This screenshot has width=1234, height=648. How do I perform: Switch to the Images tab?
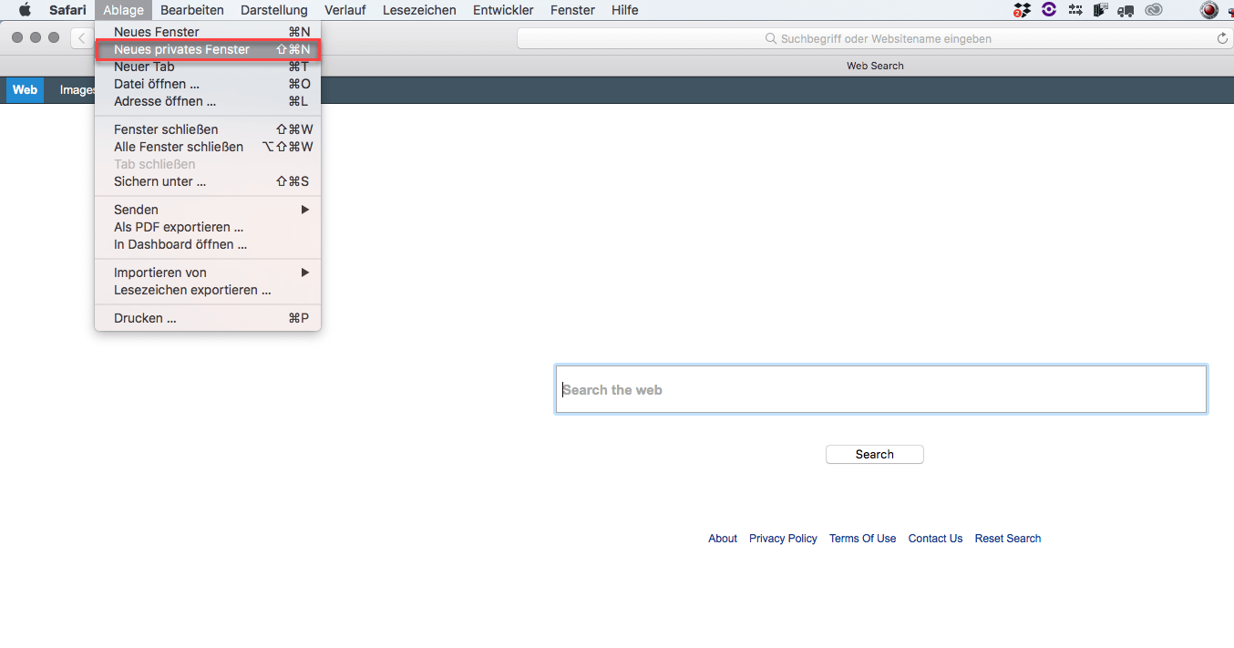tap(77, 90)
